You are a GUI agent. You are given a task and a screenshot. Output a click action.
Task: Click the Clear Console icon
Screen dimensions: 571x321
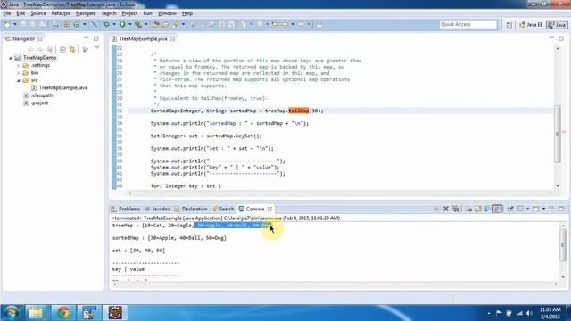point(468,209)
